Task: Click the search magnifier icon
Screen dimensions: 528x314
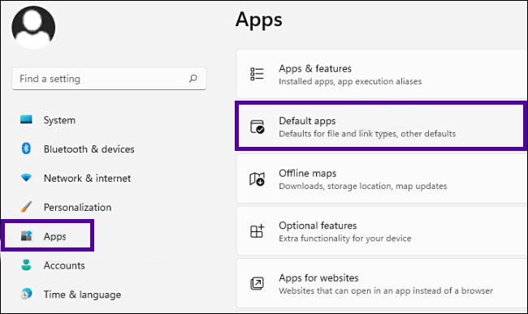Action: point(193,79)
